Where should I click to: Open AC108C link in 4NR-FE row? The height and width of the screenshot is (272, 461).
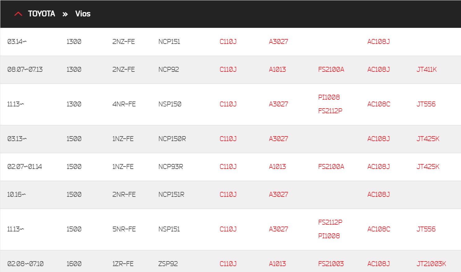[379, 104]
